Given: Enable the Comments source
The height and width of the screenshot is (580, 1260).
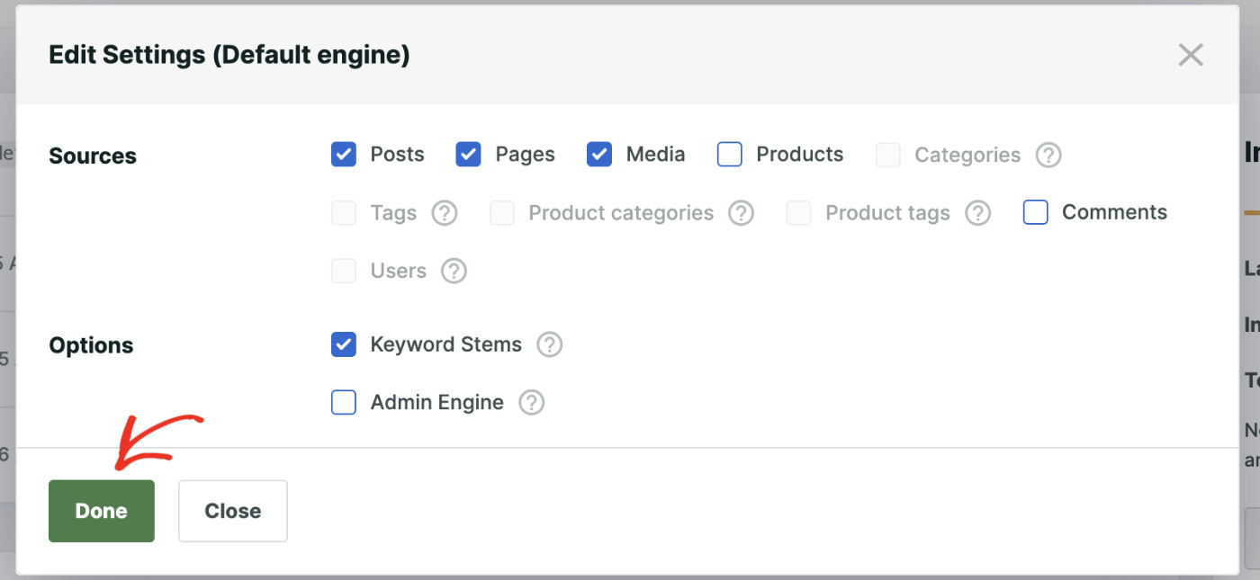Looking at the screenshot, I should coord(1035,212).
